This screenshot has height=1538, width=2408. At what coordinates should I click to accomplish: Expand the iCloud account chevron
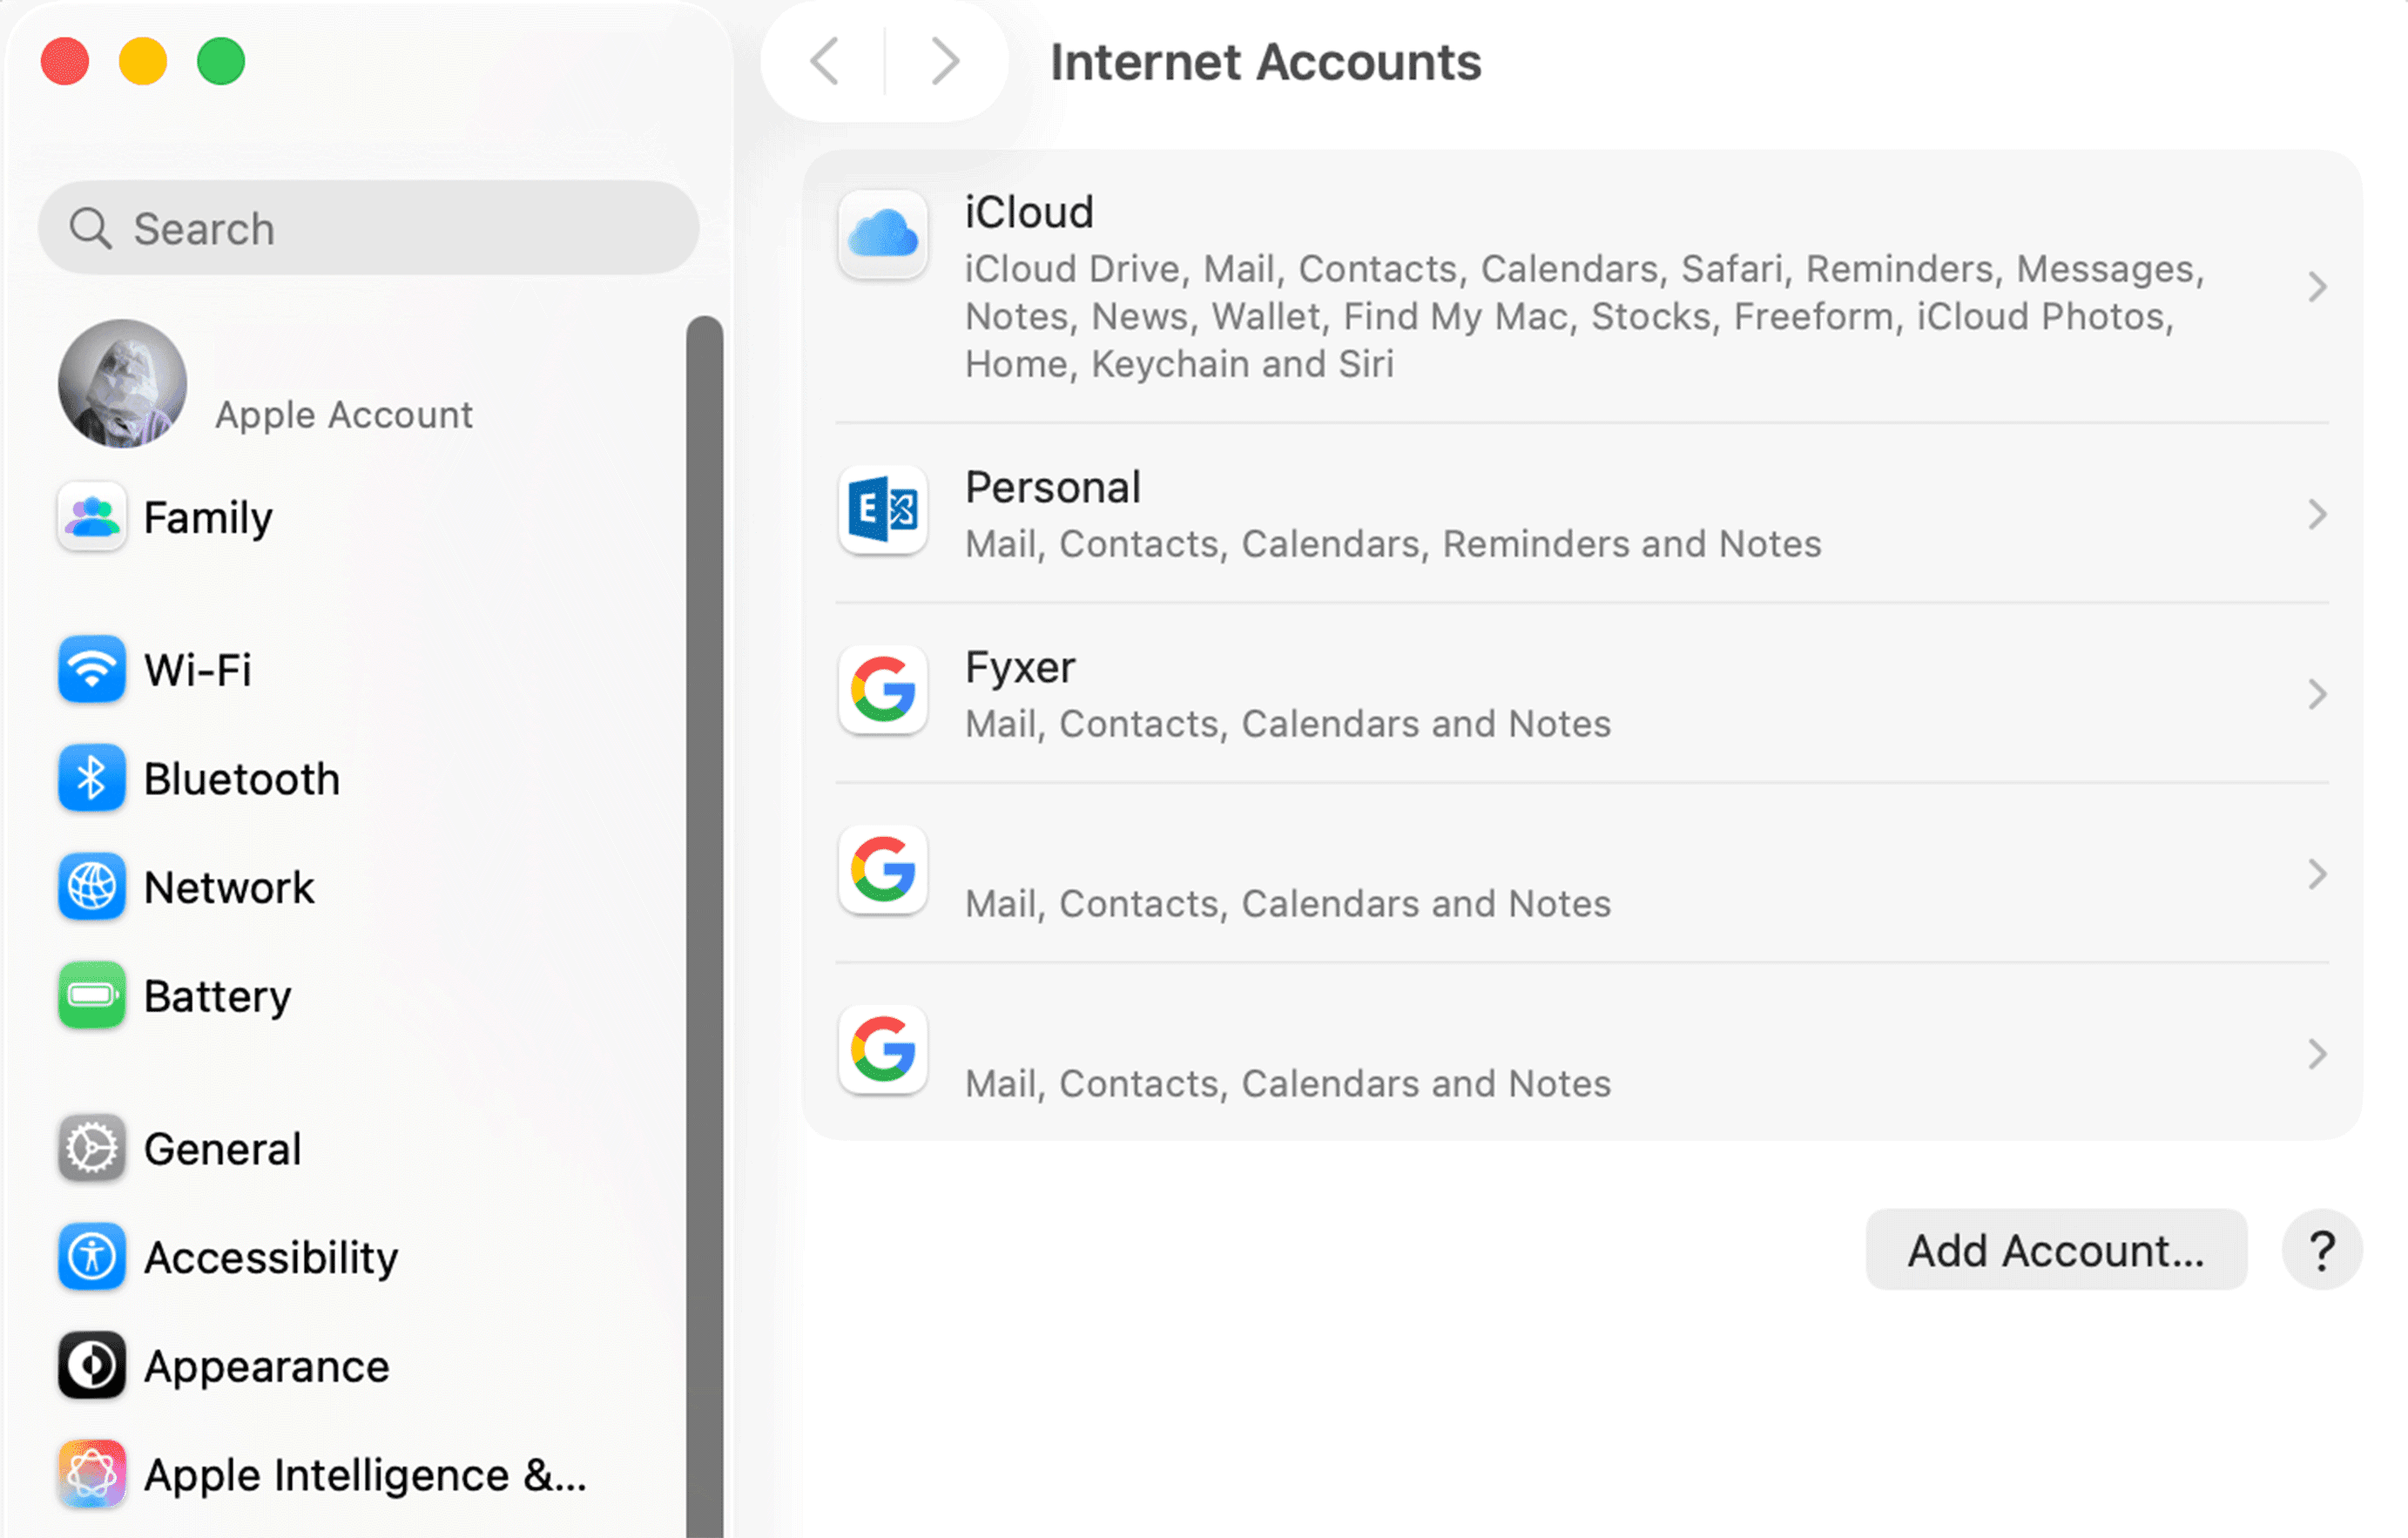[x=2317, y=288]
